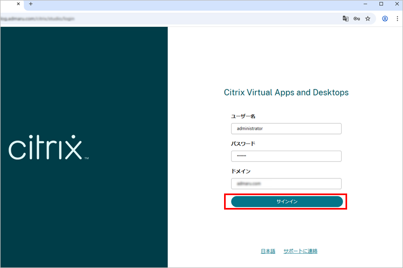Open the サポートに連絡 link
Image resolution: width=403 pixels, height=268 pixels.
[300, 251]
